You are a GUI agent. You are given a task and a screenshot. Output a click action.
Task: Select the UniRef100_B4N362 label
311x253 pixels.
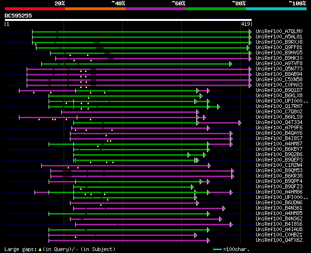tap(279, 219)
